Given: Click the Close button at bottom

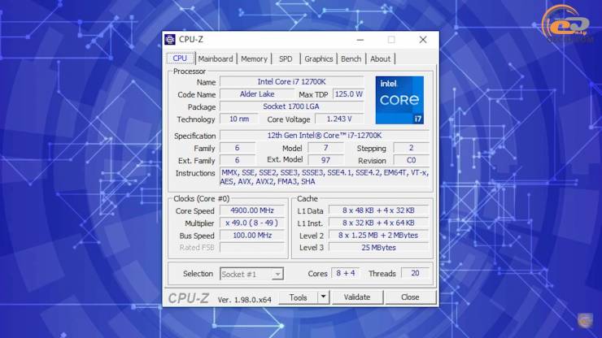Looking at the screenshot, I should [410, 297].
